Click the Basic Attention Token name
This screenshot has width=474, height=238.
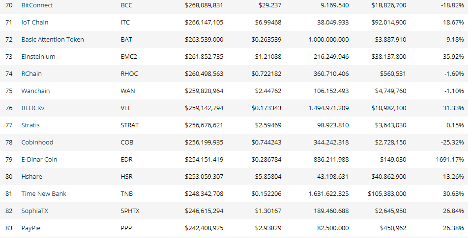pyautogui.click(x=53, y=40)
